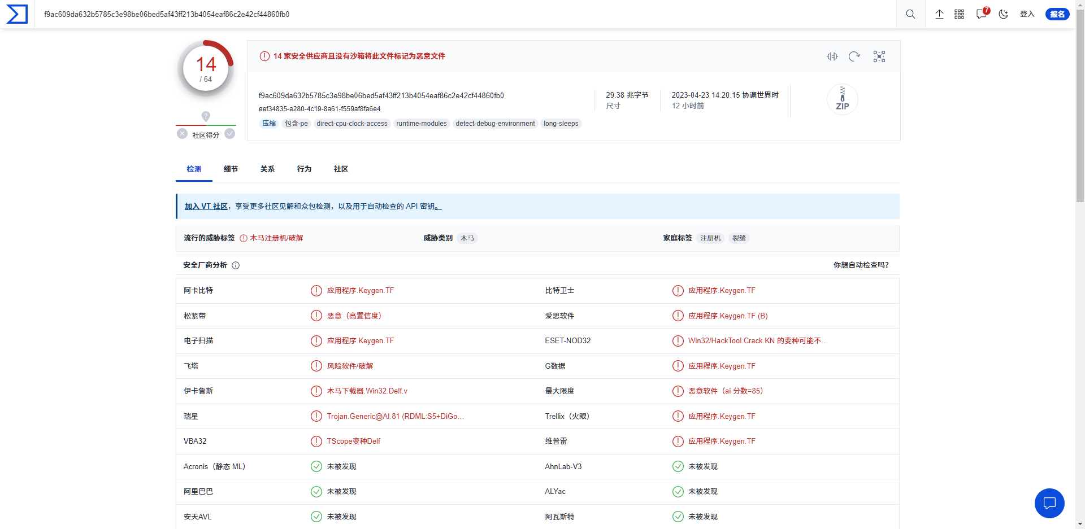Click the long-sleeps tag
Screen dimensions: 1085x529
(561, 124)
